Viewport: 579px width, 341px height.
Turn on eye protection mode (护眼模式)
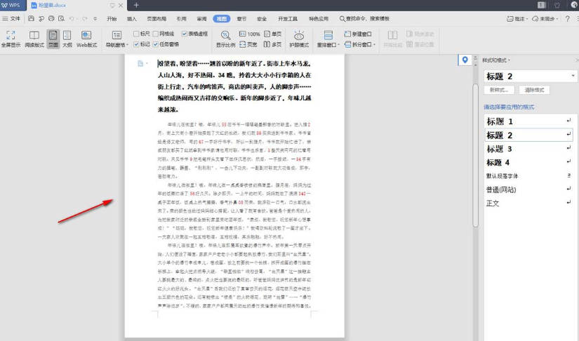pyautogui.click(x=299, y=39)
